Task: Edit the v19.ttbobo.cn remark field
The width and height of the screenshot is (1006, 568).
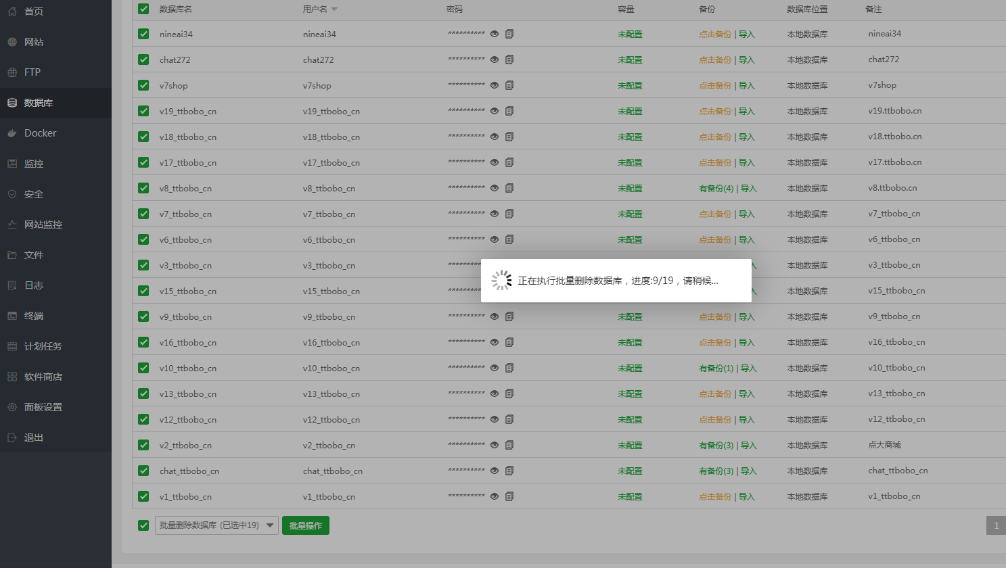Action: tap(895, 111)
